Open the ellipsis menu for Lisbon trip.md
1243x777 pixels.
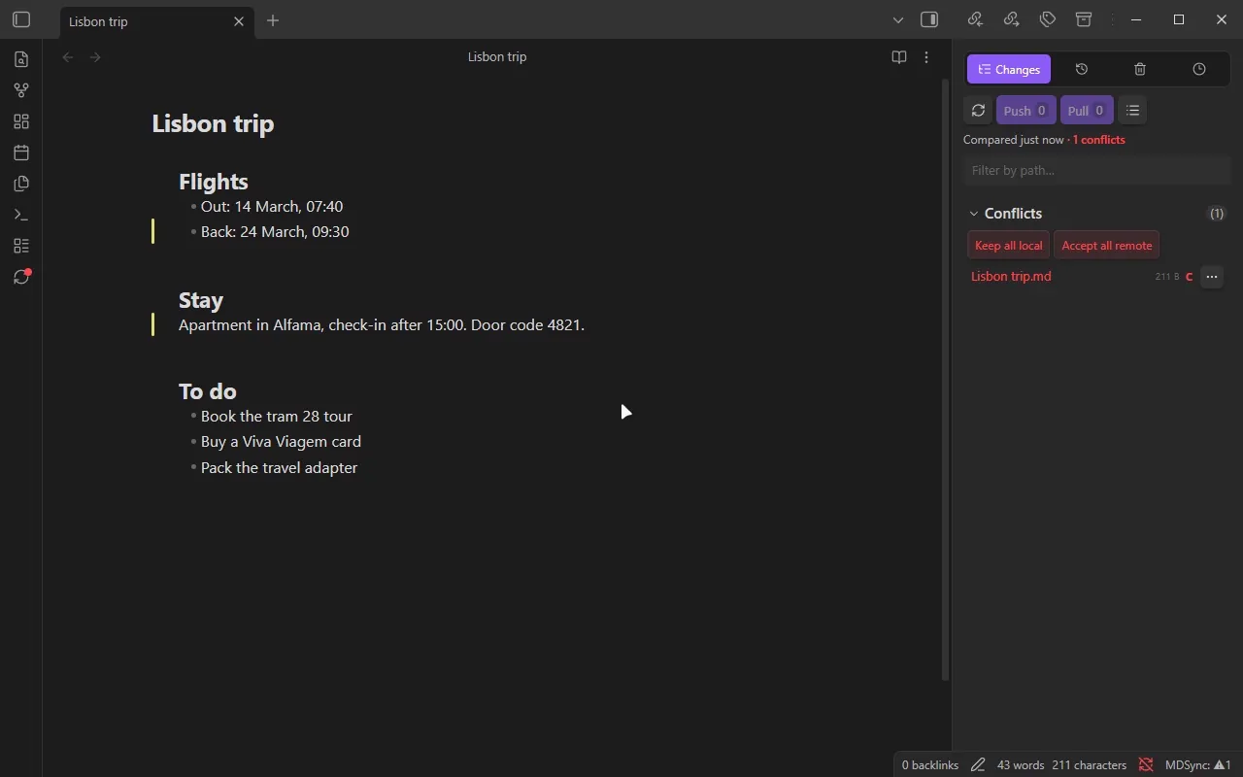(x=1211, y=277)
